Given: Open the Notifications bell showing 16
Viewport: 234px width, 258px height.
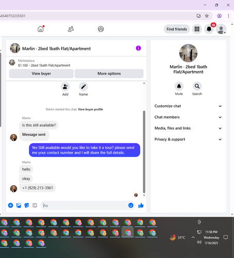Looking at the screenshot, I should [209, 29].
